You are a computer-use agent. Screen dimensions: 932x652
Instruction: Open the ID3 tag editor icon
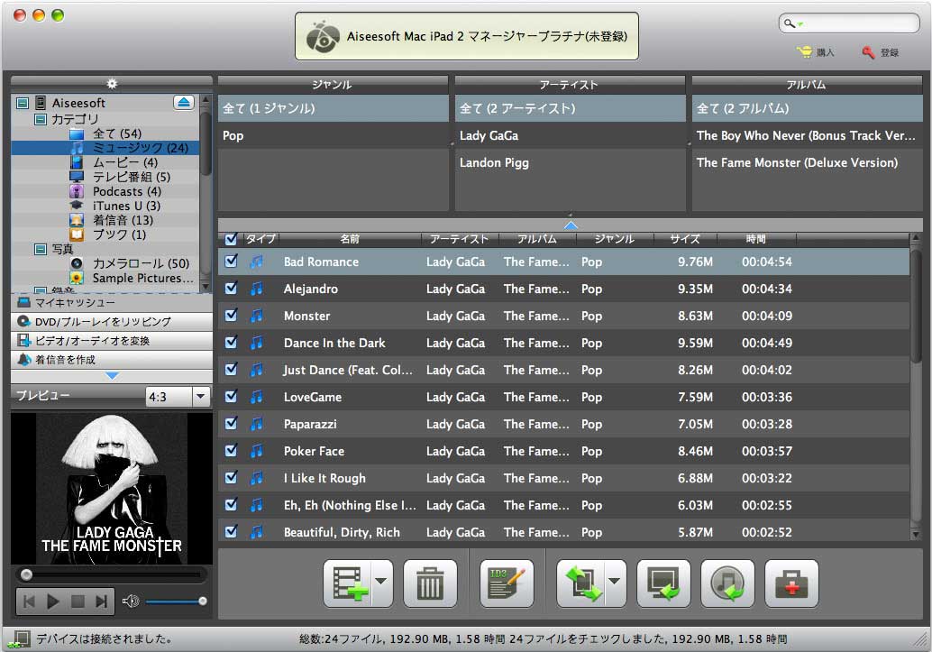coord(507,584)
